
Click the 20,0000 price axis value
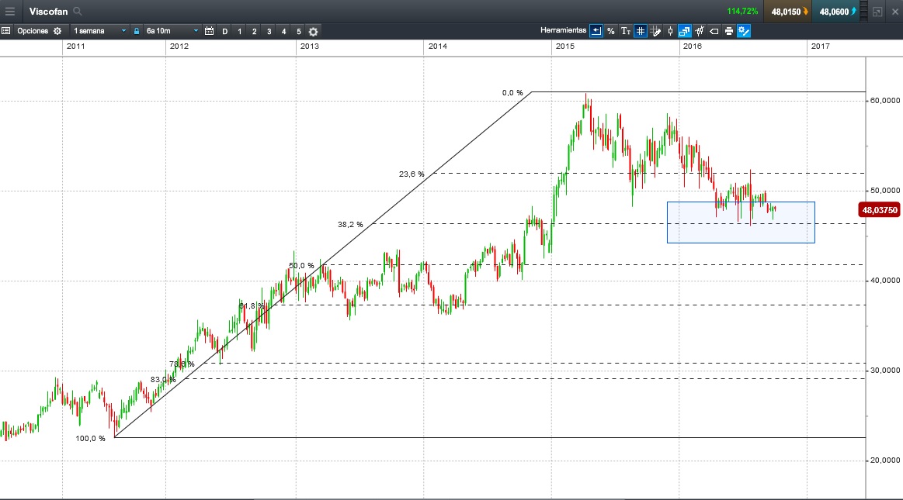(x=884, y=460)
